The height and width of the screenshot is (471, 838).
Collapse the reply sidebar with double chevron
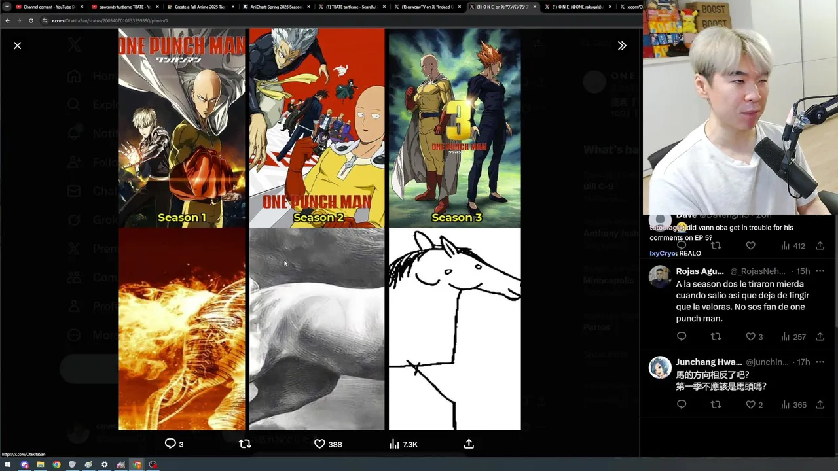point(622,46)
